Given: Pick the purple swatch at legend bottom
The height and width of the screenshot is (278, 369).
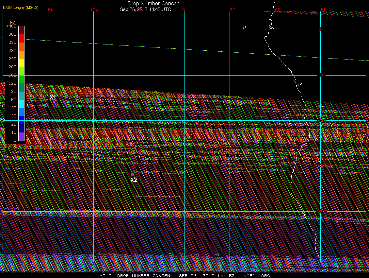Looking at the screenshot, I should (x=21, y=136).
